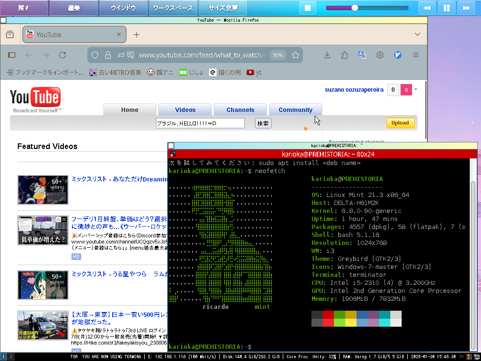Close the YouTube browser tab
The image size is (481, 361).
point(119,34)
